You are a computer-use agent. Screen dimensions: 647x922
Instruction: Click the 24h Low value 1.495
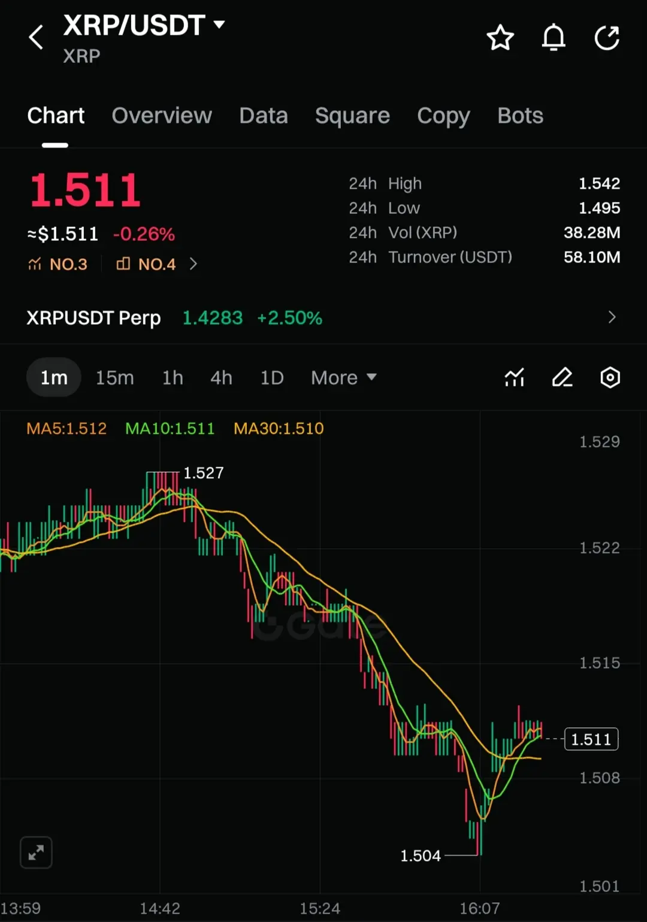click(x=599, y=208)
